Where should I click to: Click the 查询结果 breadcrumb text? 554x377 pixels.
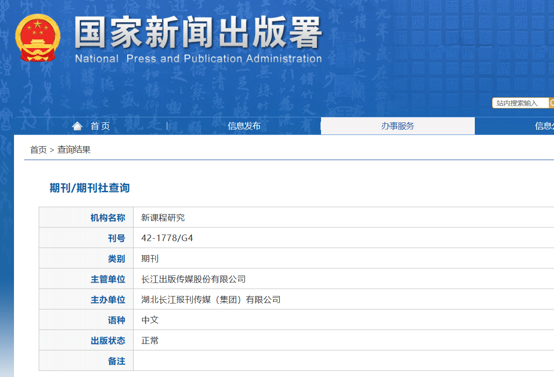(x=74, y=150)
